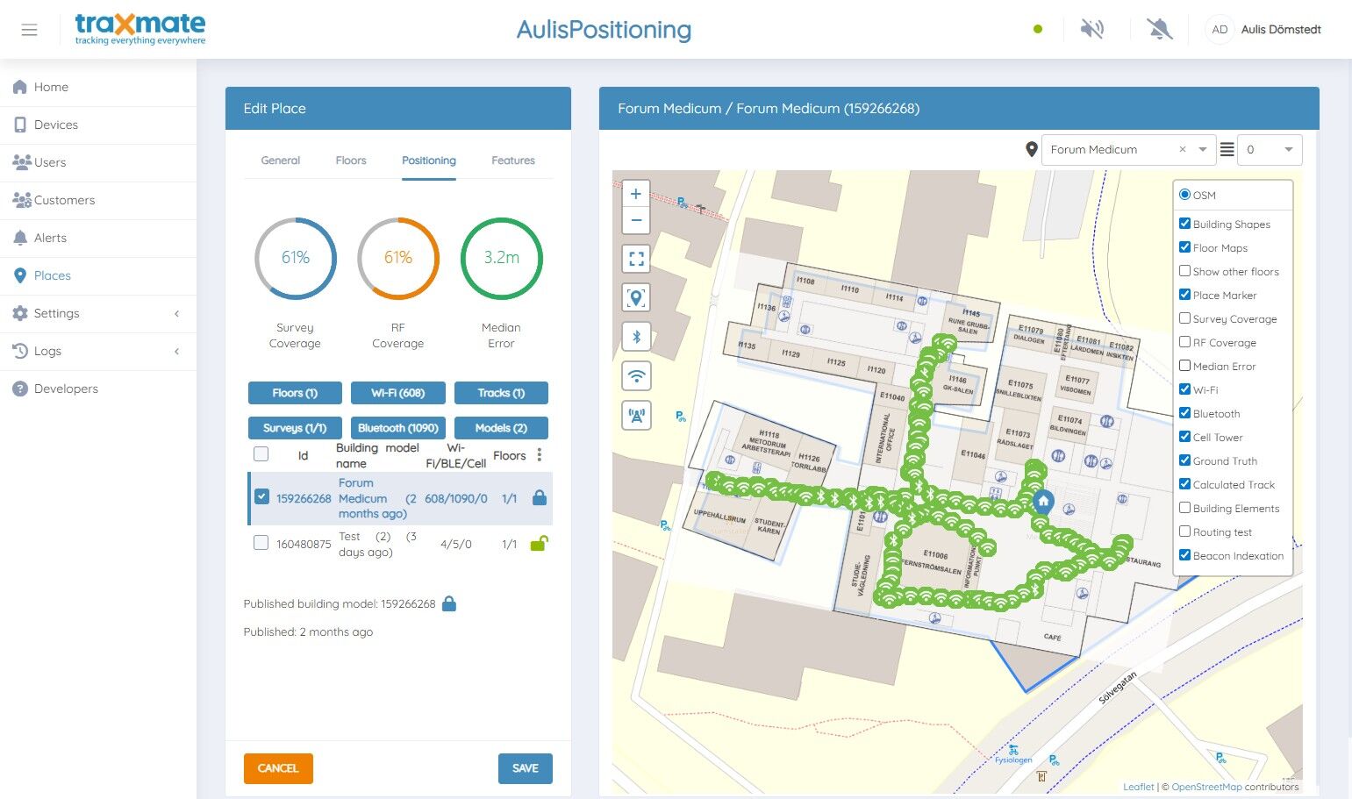Viewport: 1352px width, 799px height.
Task: Select the OSM base map radio
Action: [1185, 195]
